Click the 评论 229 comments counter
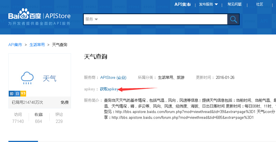This screenshot has height=142, width=276. [x=59, y=118]
